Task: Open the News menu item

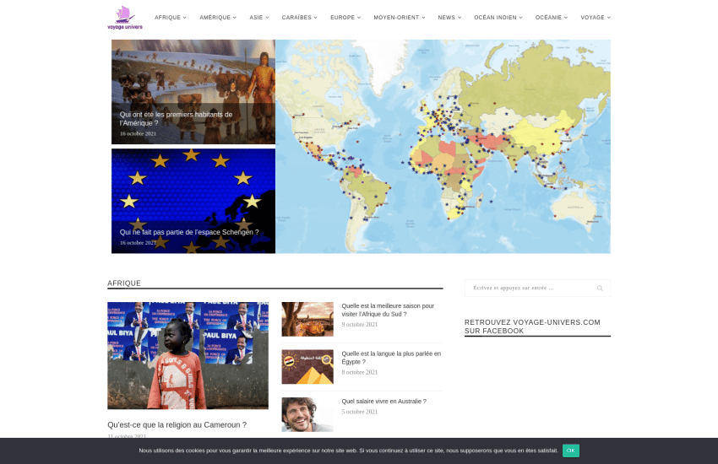Action: click(449, 18)
